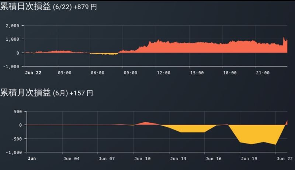Select the 06:00 time axis label

97,73
